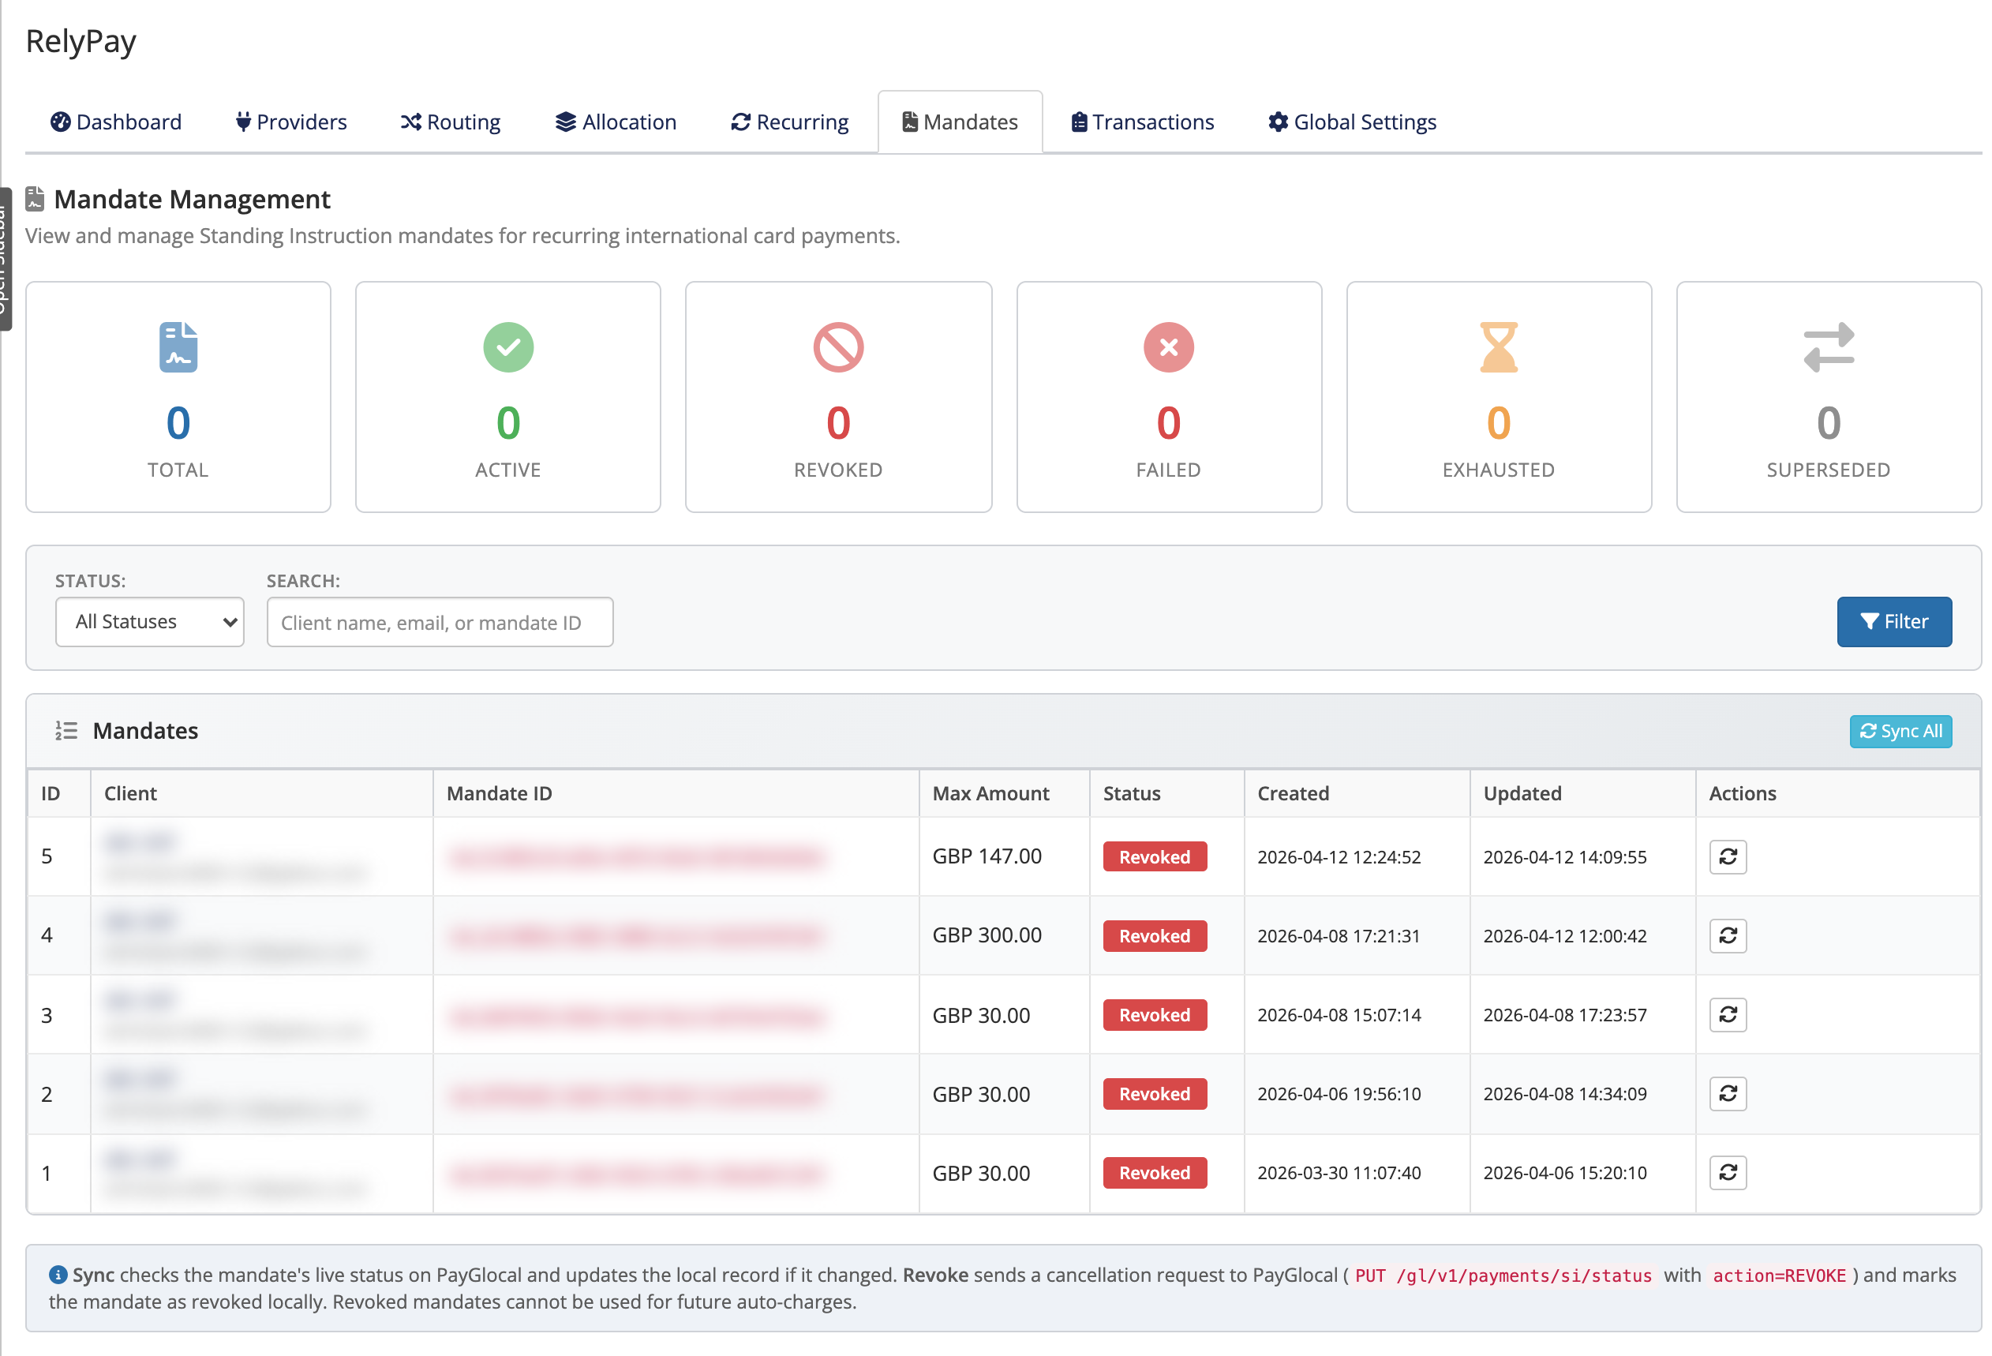
Task: Click the Revoked badge in row 4
Action: click(x=1155, y=935)
